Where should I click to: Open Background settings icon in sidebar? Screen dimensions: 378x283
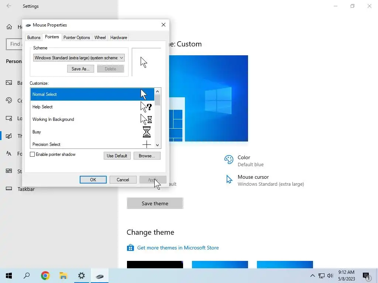9,83
